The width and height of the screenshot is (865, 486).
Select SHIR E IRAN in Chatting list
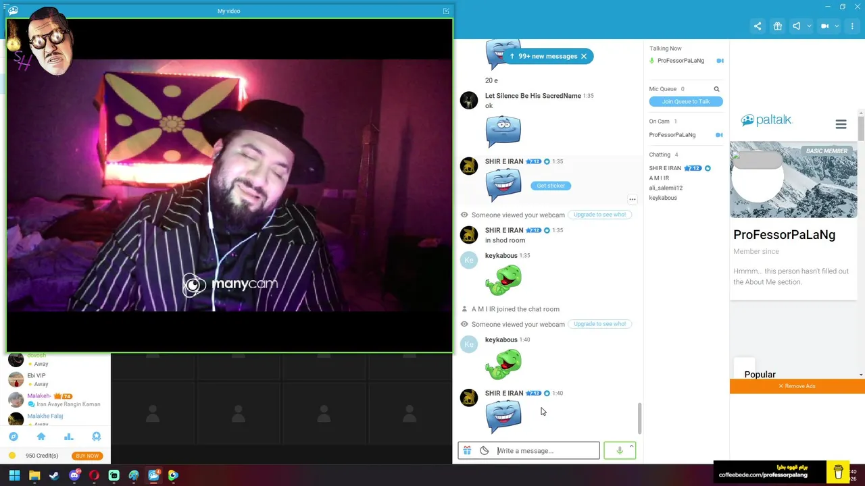[x=665, y=168]
